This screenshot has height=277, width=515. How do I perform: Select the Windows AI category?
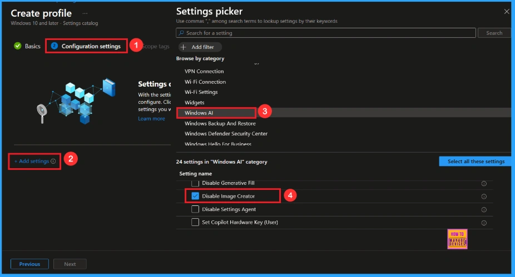199,113
